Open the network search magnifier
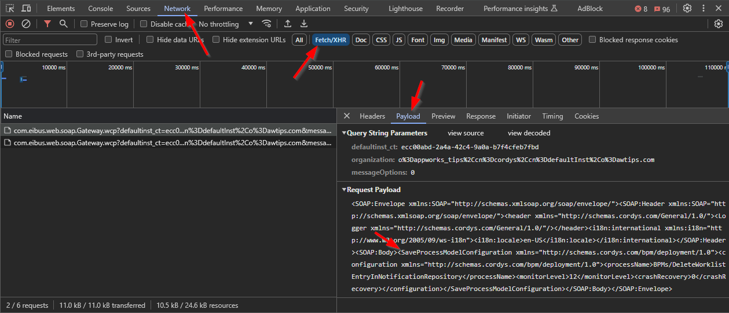Screen dimensions: 729x313 coord(63,24)
